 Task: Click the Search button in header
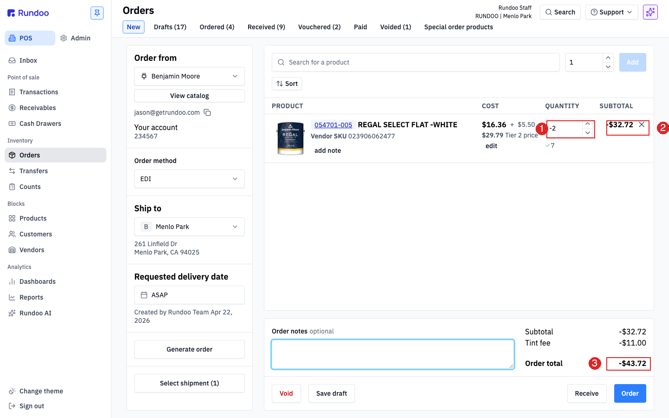(560, 12)
